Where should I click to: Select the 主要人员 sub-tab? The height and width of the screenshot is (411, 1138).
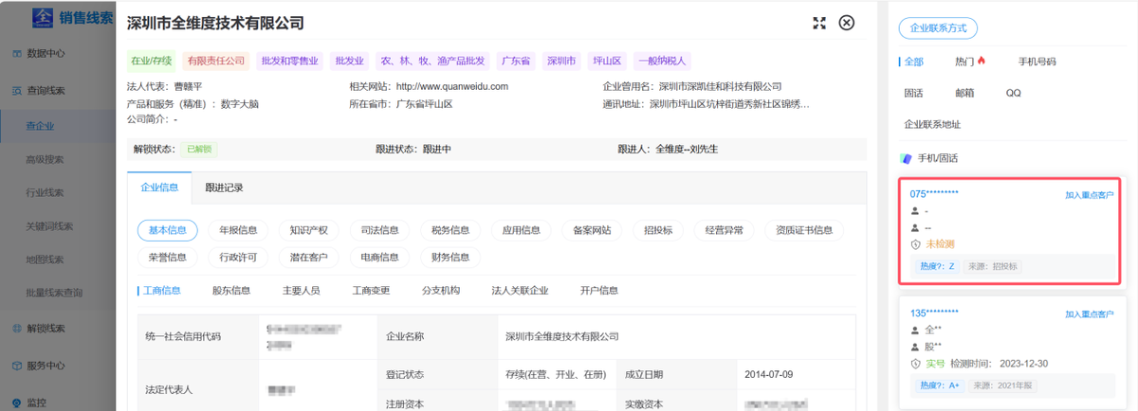[301, 291]
